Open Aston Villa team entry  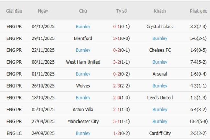point(83,110)
